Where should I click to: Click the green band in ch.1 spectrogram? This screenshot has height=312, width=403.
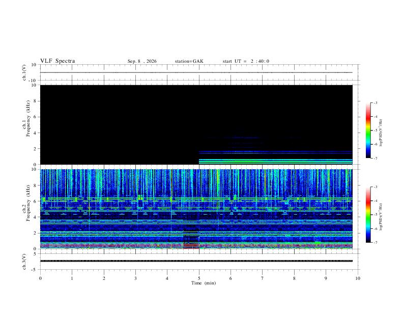[x=275, y=162]
